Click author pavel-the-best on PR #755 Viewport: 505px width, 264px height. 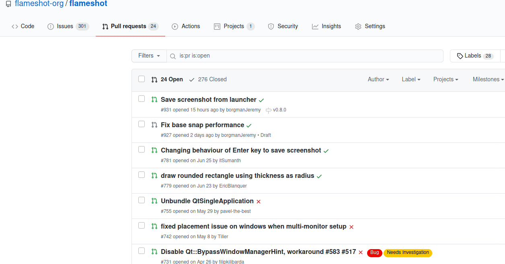(x=236, y=211)
